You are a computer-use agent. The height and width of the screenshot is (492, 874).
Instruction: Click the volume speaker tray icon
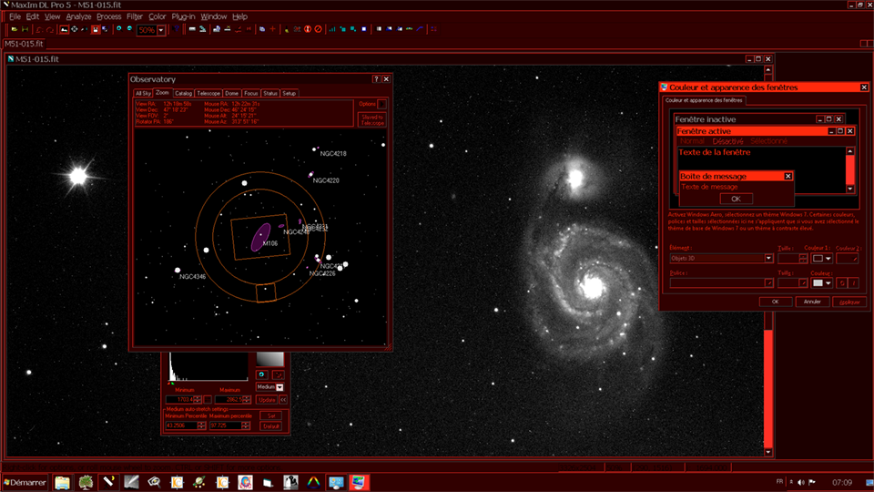click(x=801, y=482)
